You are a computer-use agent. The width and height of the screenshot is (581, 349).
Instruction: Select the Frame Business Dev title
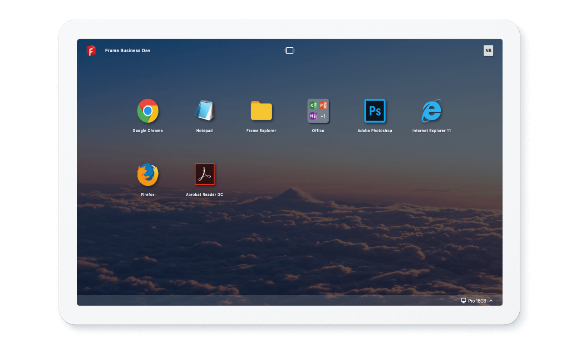coord(128,50)
